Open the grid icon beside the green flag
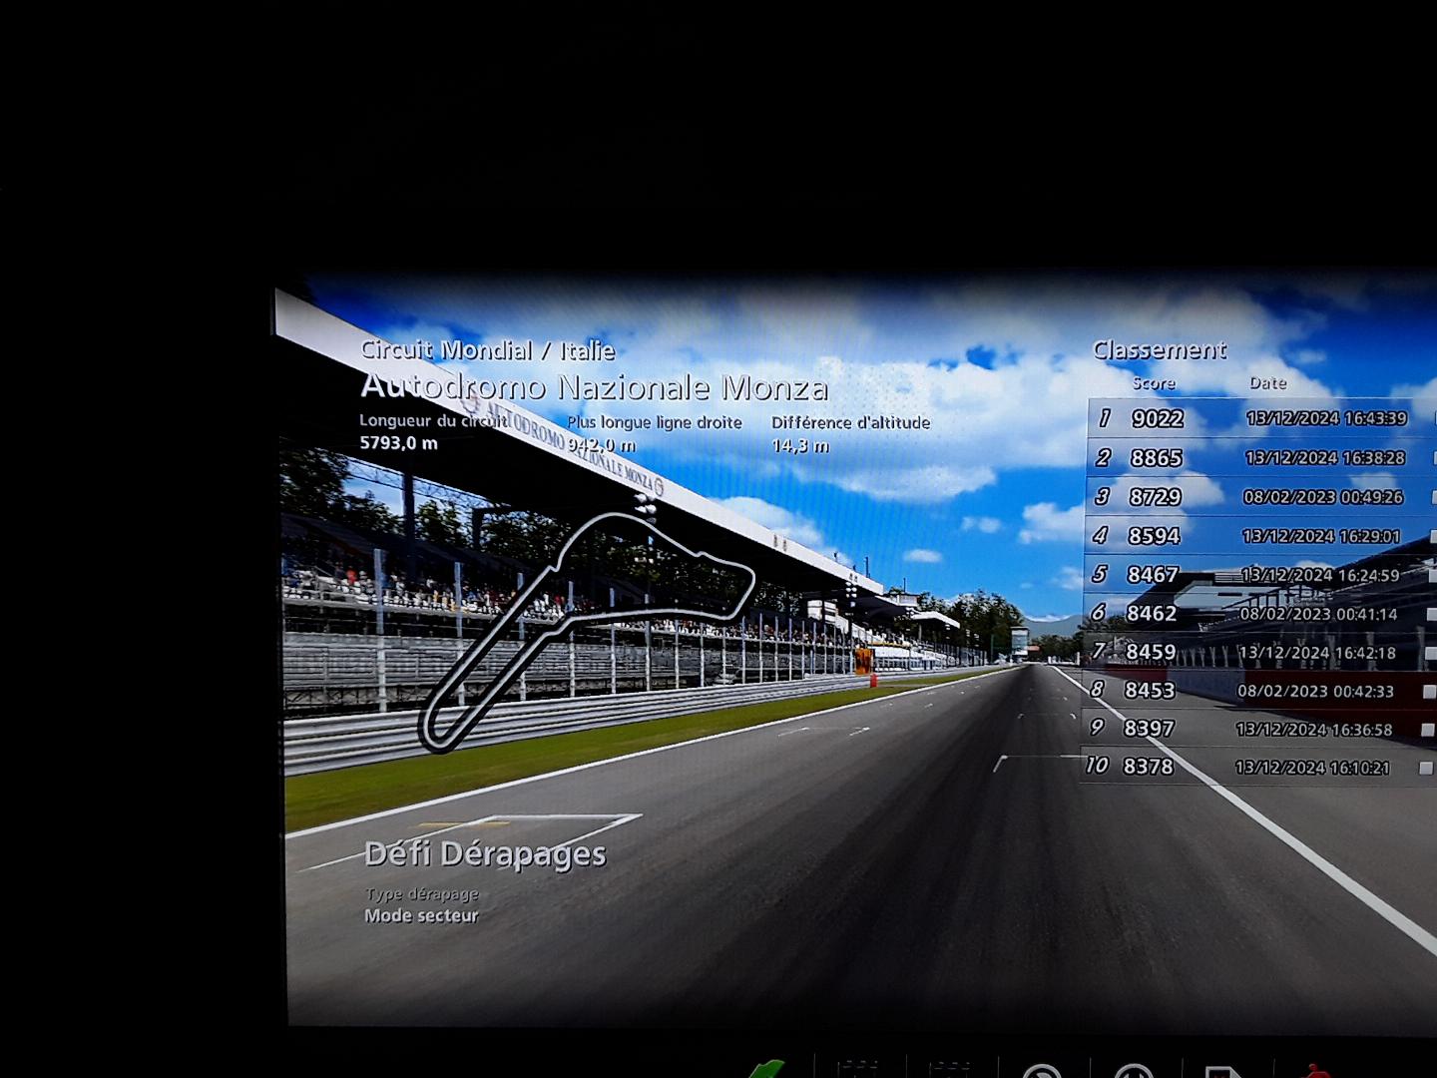Viewport: 1437px width, 1078px height. click(856, 1070)
